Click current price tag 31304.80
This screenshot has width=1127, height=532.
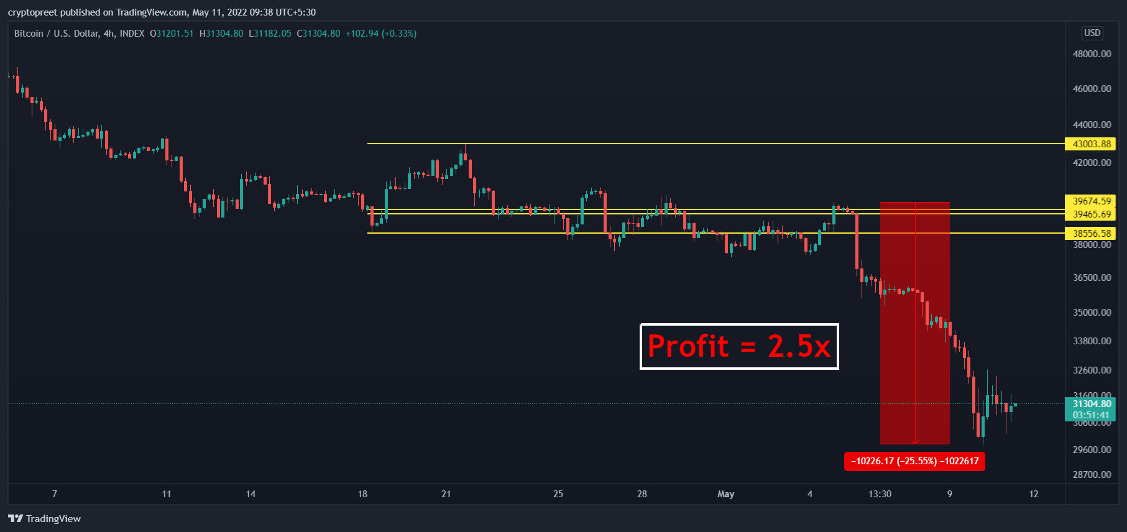click(1091, 404)
